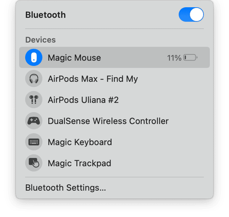Click the Magic Keyboard icon
229x217 pixels.
click(34, 142)
